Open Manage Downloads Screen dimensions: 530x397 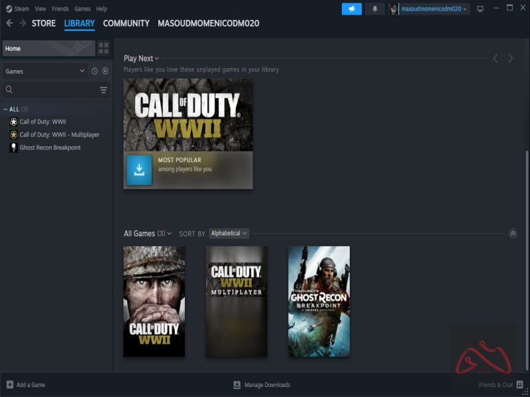[262, 384]
